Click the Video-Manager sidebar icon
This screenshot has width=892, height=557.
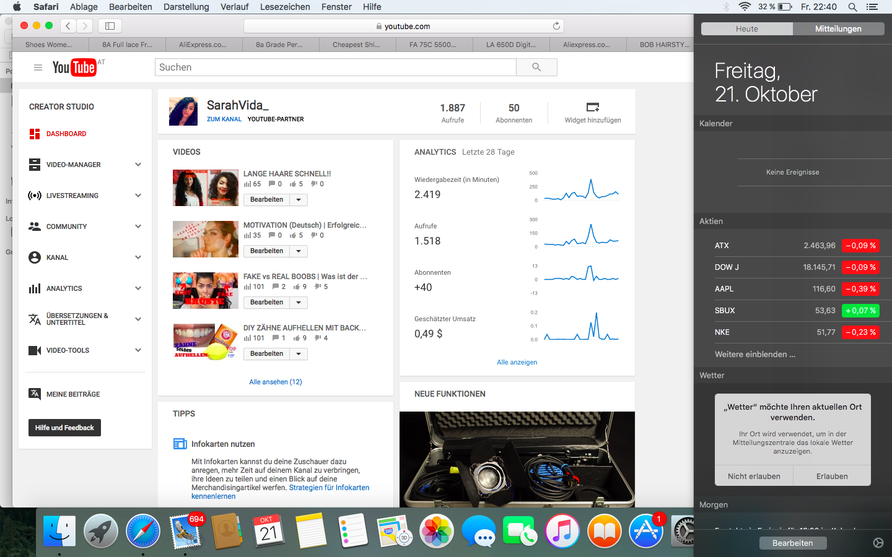click(x=35, y=165)
